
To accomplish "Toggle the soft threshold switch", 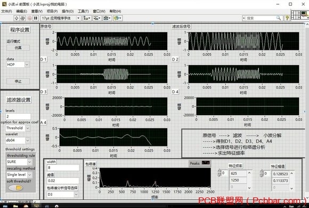I will [x=15, y=188].
